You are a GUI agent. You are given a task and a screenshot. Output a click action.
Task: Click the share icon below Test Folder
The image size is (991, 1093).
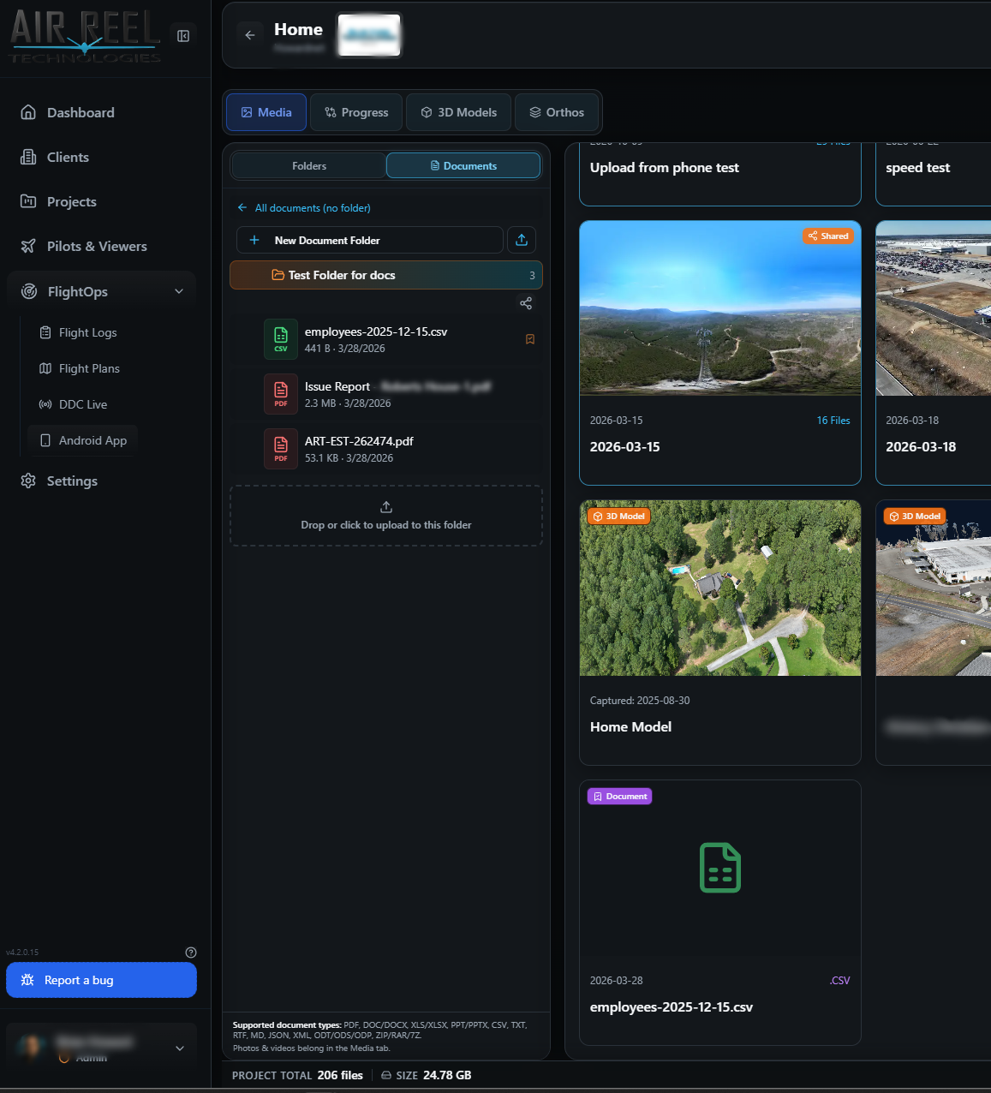tap(526, 303)
